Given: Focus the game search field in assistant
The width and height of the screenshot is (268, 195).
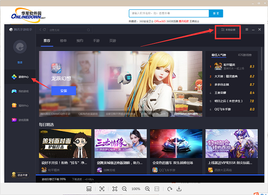Looking at the screenshot, I should tap(70, 30).
